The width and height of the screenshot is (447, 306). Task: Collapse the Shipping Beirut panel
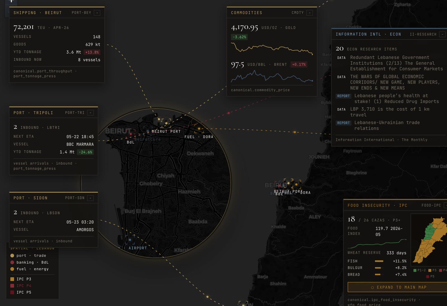point(97,13)
